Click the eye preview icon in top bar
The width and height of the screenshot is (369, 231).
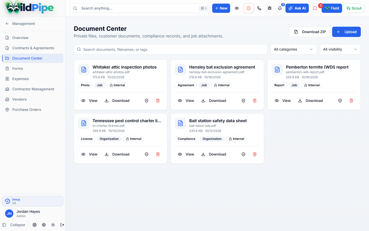point(237,8)
